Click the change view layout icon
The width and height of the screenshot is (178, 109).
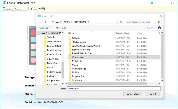[x=148, y=28]
